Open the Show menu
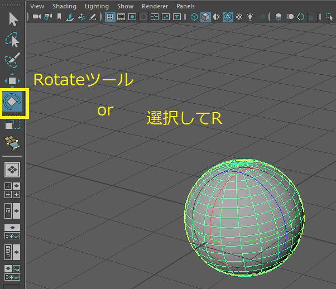The image size is (336, 289). pyautogui.click(x=126, y=6)
